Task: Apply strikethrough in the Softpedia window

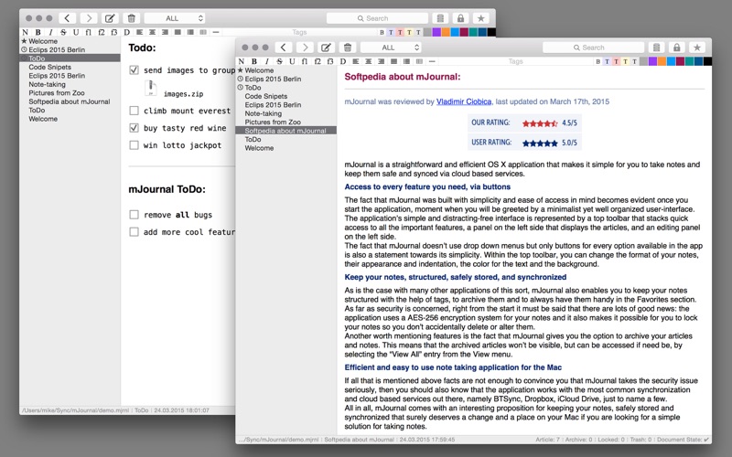Action: click(279, 61)
